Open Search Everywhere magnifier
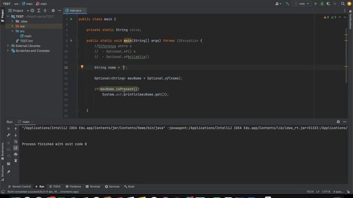 (x=343, y=4)
